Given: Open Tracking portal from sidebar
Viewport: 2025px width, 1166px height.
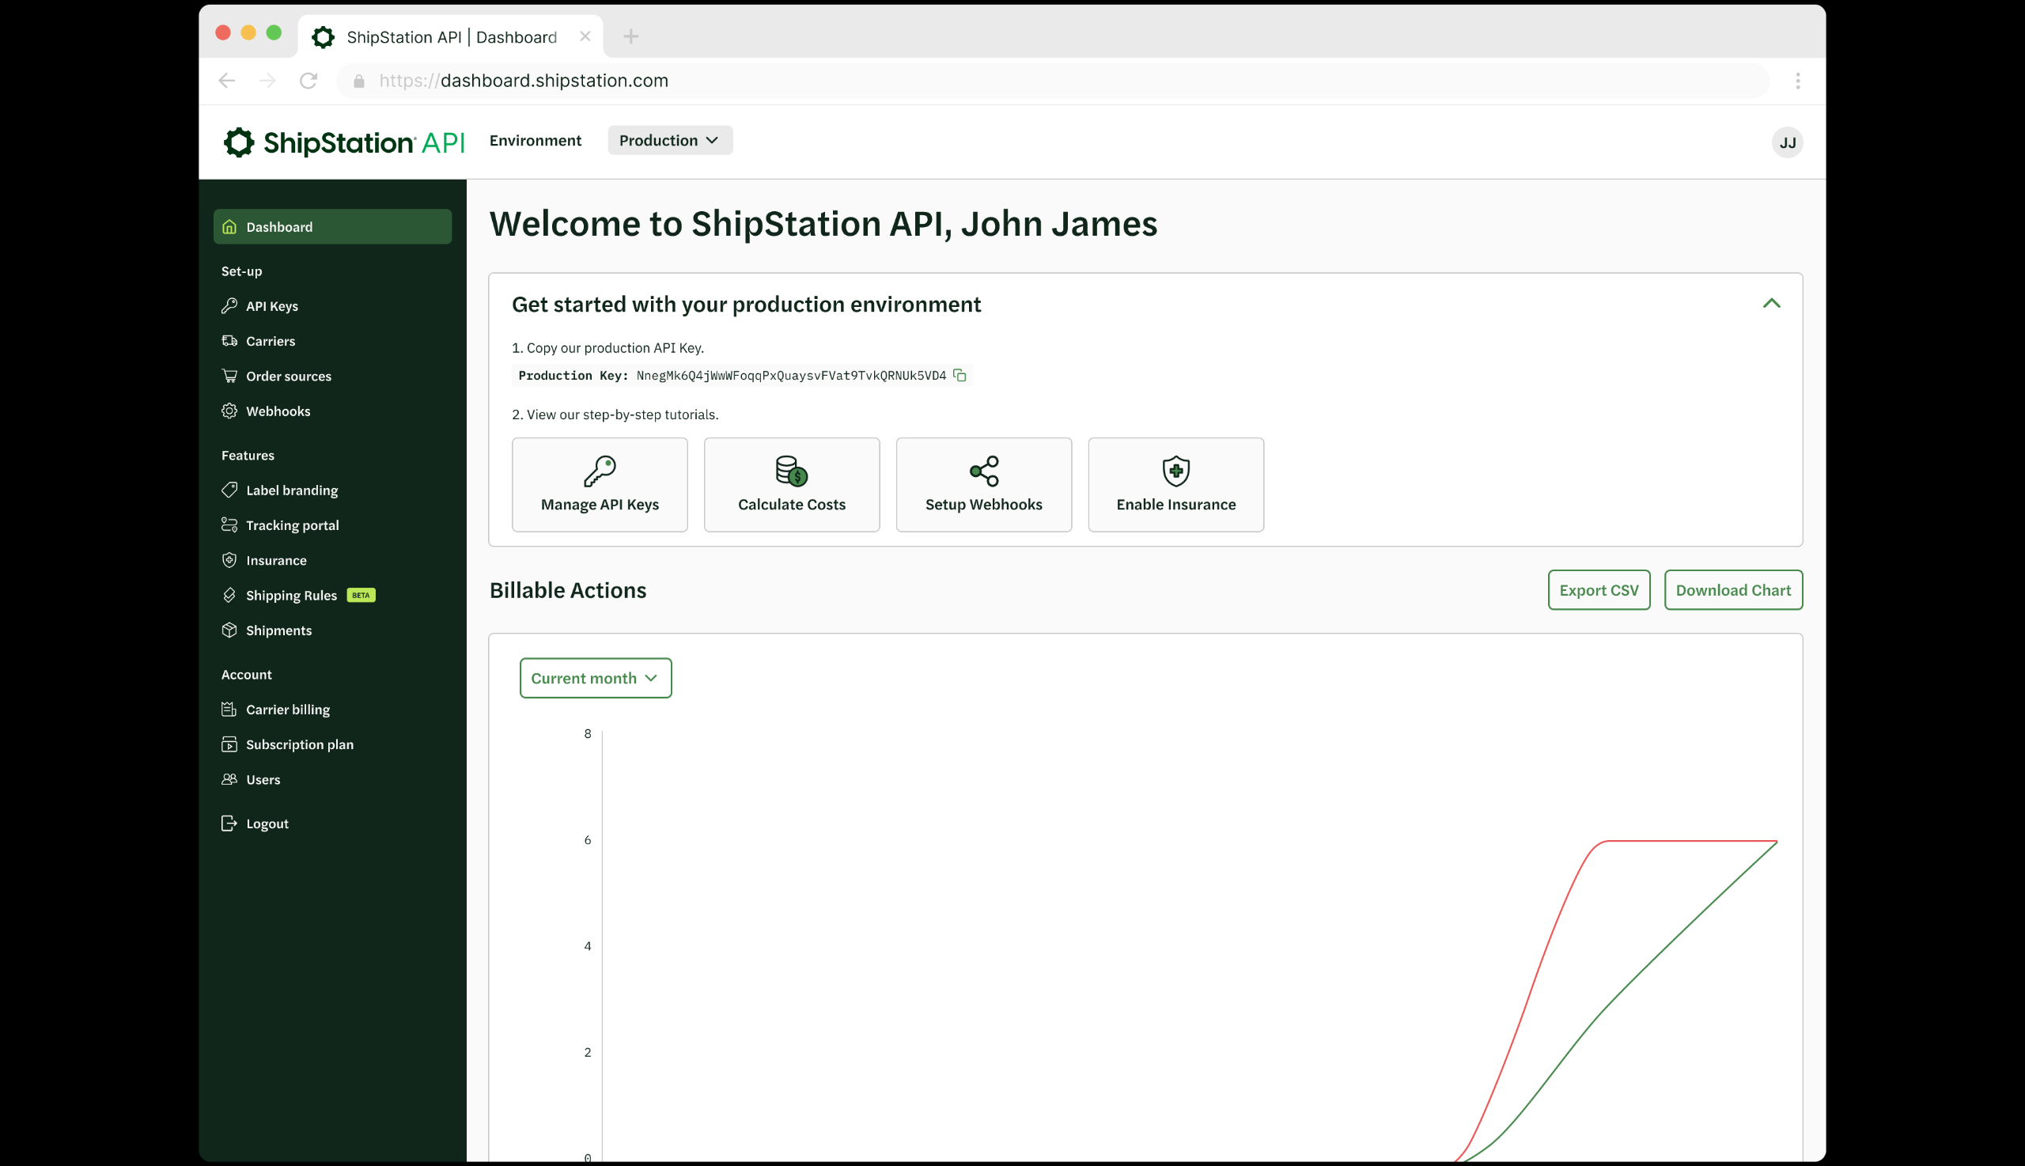Looking at the screenshot, I should pos(292,525).
